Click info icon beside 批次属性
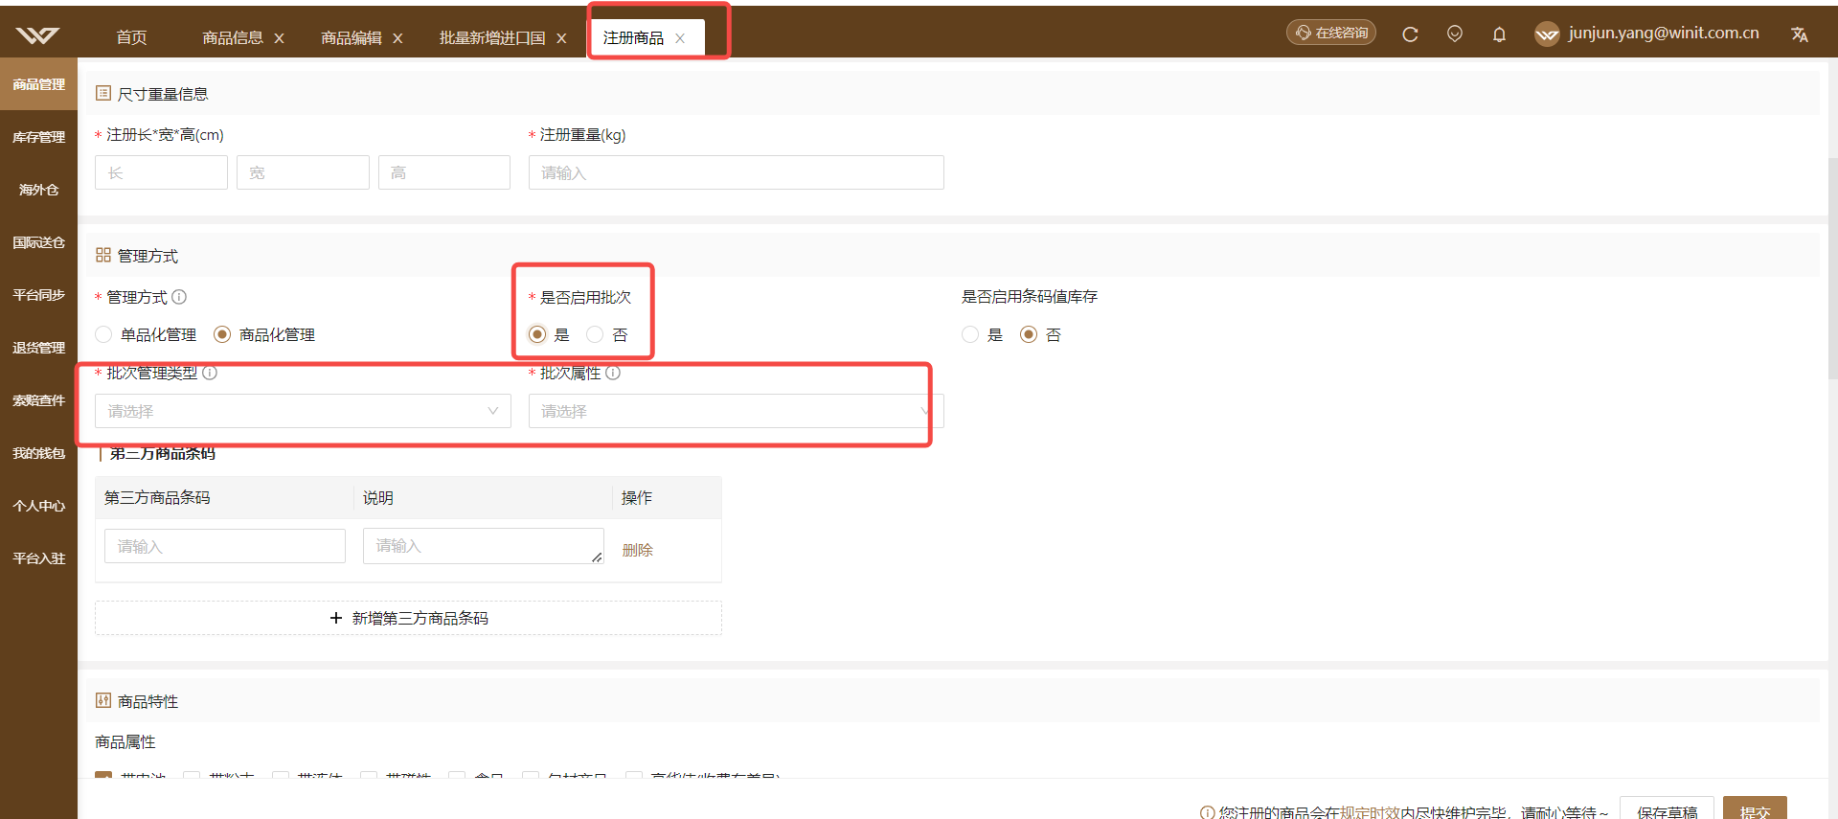Image resolution: width=1838 pixels, height=819 pixels. (613, 373)
